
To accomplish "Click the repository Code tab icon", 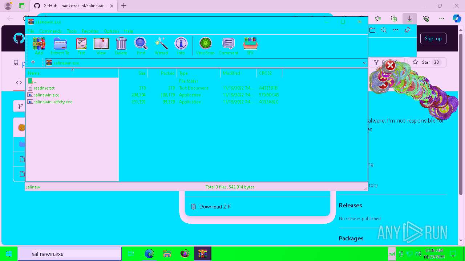I will pyautogui.click(x=19, y=83).
